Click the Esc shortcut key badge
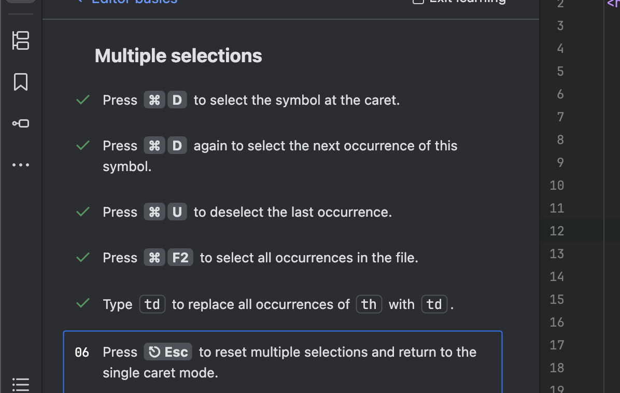 [168, 352]
